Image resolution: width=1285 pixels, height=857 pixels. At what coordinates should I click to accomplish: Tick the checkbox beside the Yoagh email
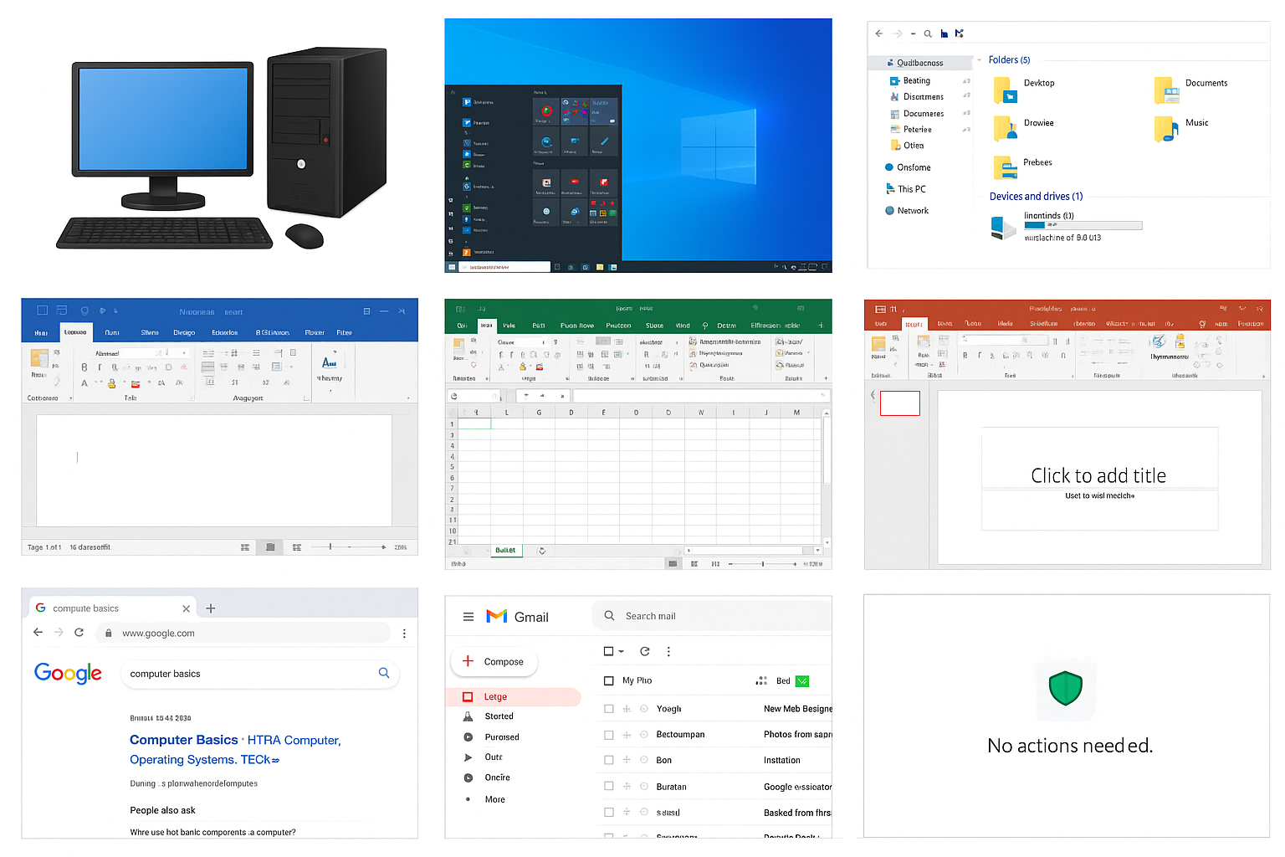(609, 709)
